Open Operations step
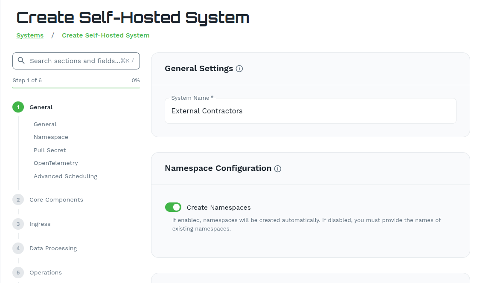The image size is (477, 283). tap(46, 273)
